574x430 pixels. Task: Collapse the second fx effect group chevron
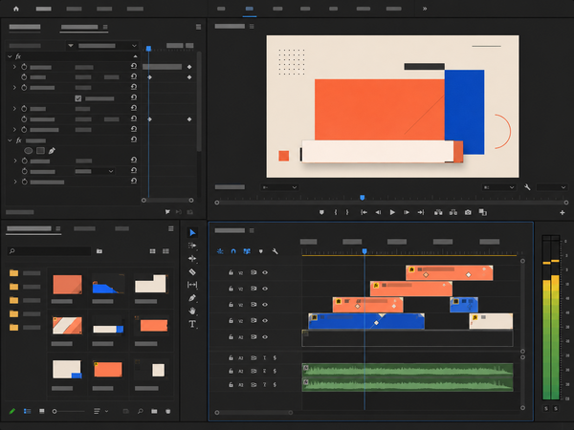(10, 140)
